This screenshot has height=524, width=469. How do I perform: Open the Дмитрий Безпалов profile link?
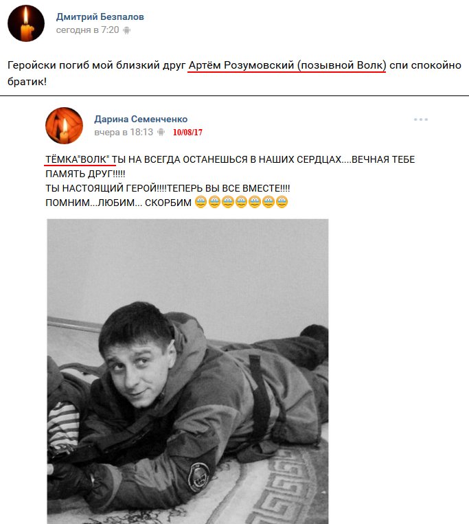tap(100, 16)
